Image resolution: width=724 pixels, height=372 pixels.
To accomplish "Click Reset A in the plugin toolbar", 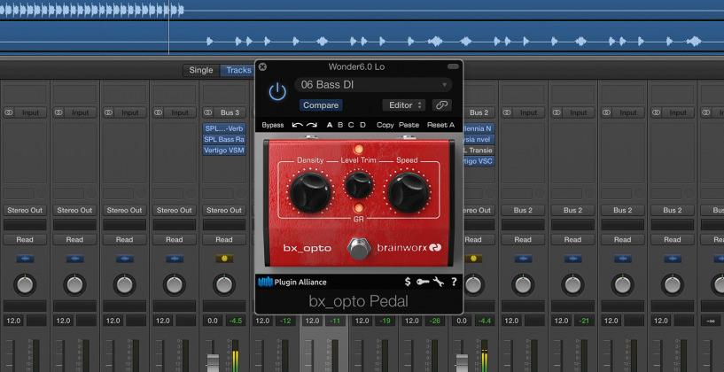I will pyautogui.click(x=440, y=125).
